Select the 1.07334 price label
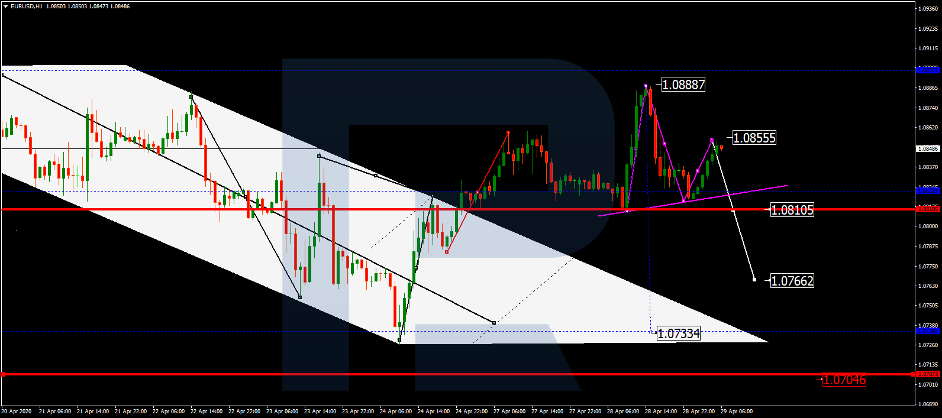 point(679,333)
